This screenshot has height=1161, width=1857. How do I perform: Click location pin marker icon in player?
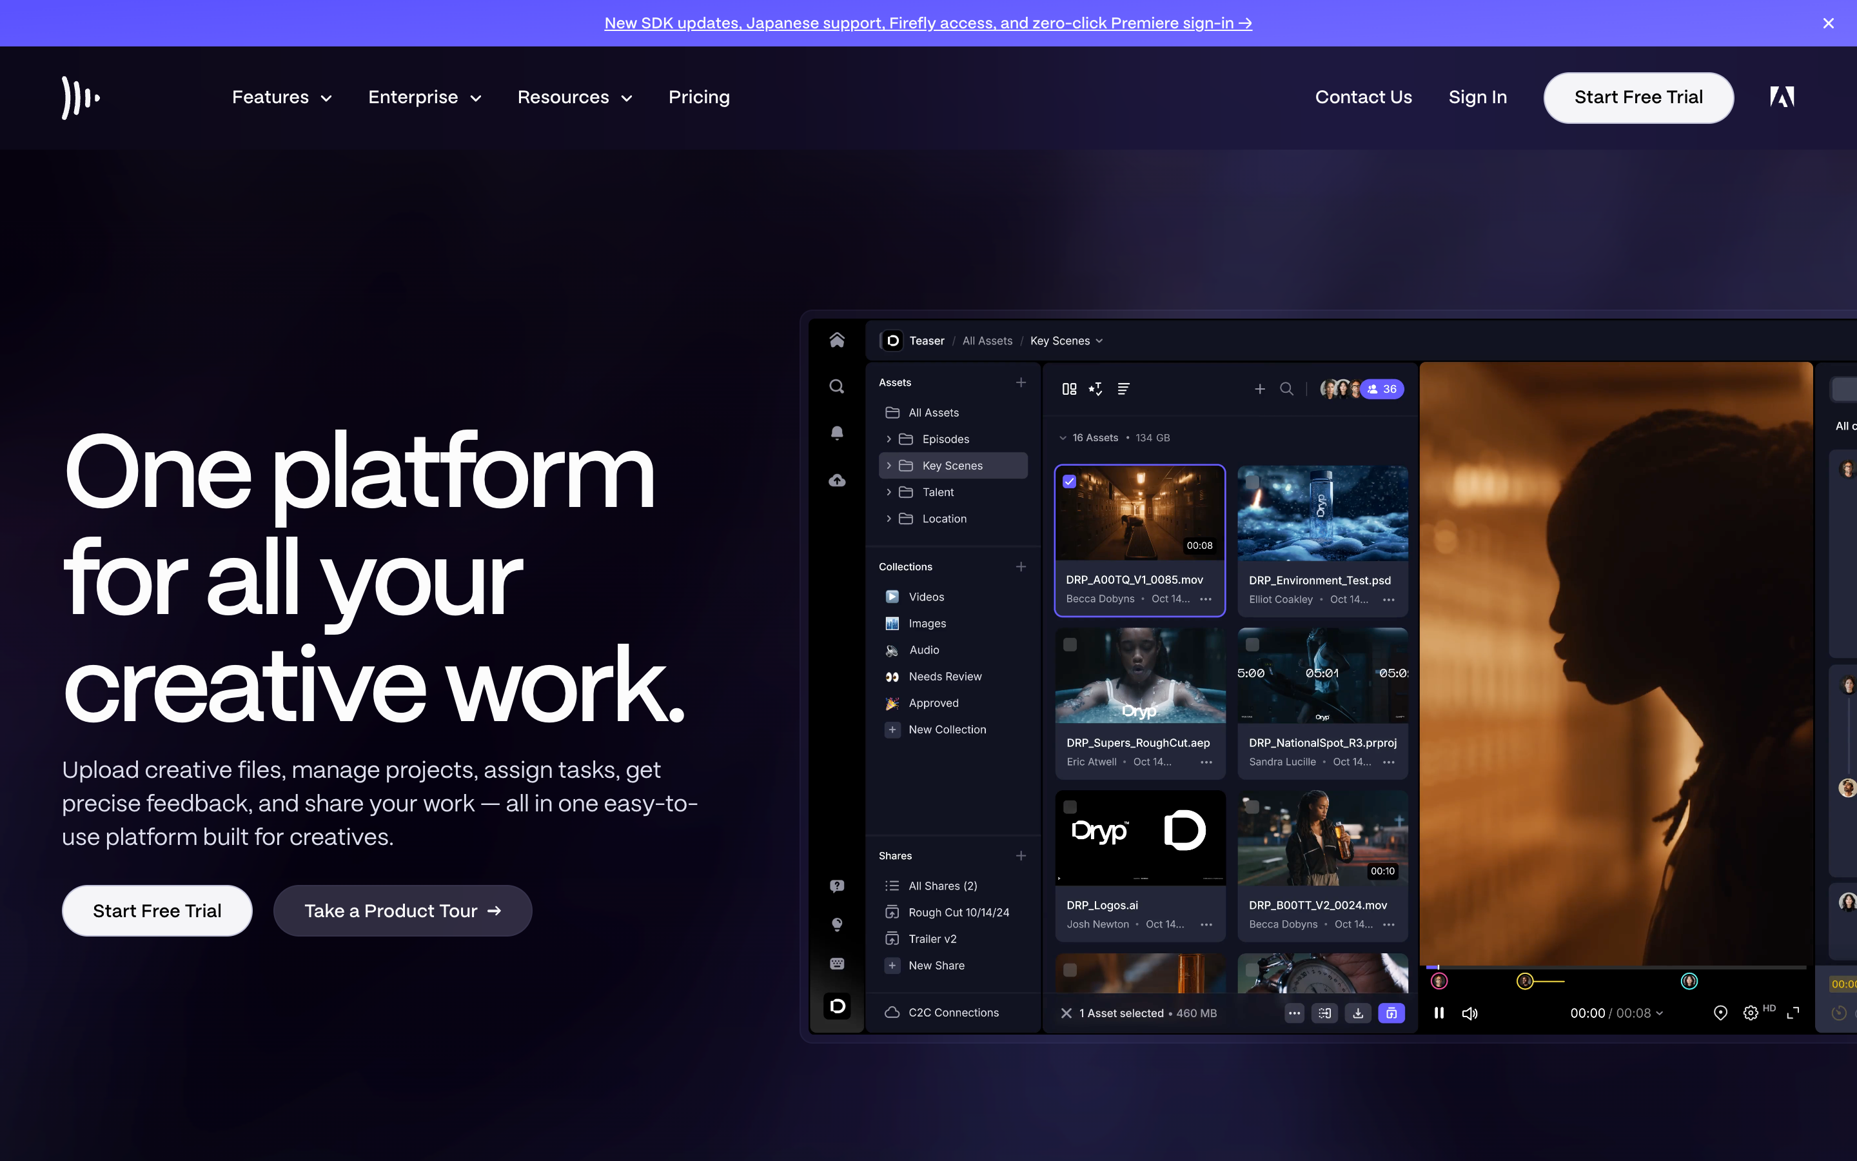[x=1720, y=1013]
